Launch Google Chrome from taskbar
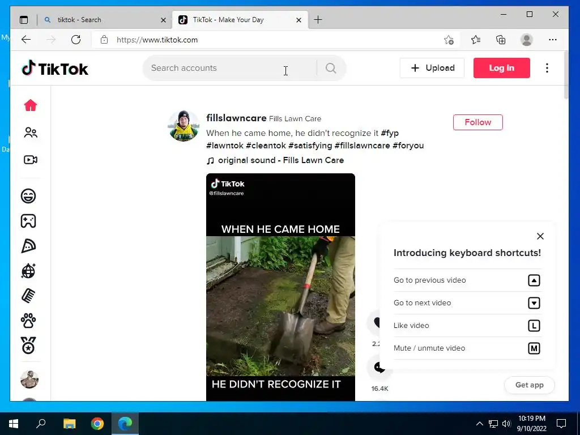Viewport: 580px width, 435px height. click(97, 424)
